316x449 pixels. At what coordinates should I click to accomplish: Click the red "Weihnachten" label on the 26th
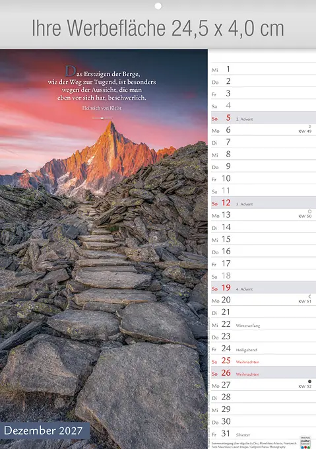point(247,374)
